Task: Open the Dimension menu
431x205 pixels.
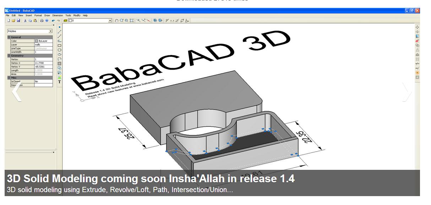Action: (x=58, y=15)
